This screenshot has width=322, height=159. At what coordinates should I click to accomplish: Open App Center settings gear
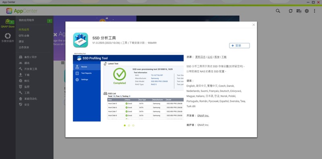coord(307,11)
